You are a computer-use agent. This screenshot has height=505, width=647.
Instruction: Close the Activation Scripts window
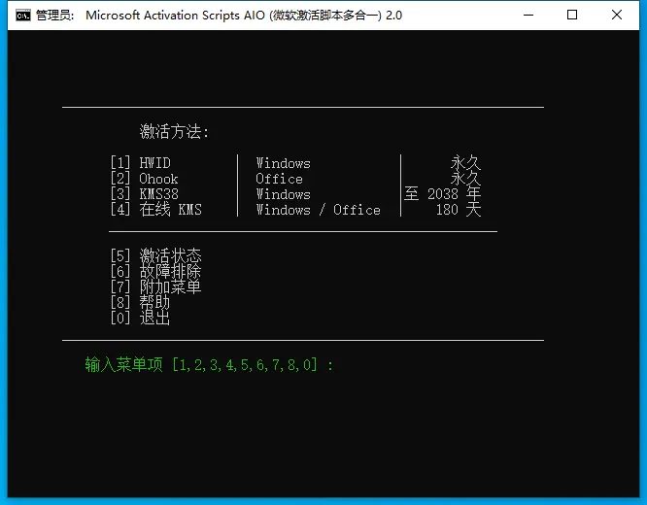[617, 15]
